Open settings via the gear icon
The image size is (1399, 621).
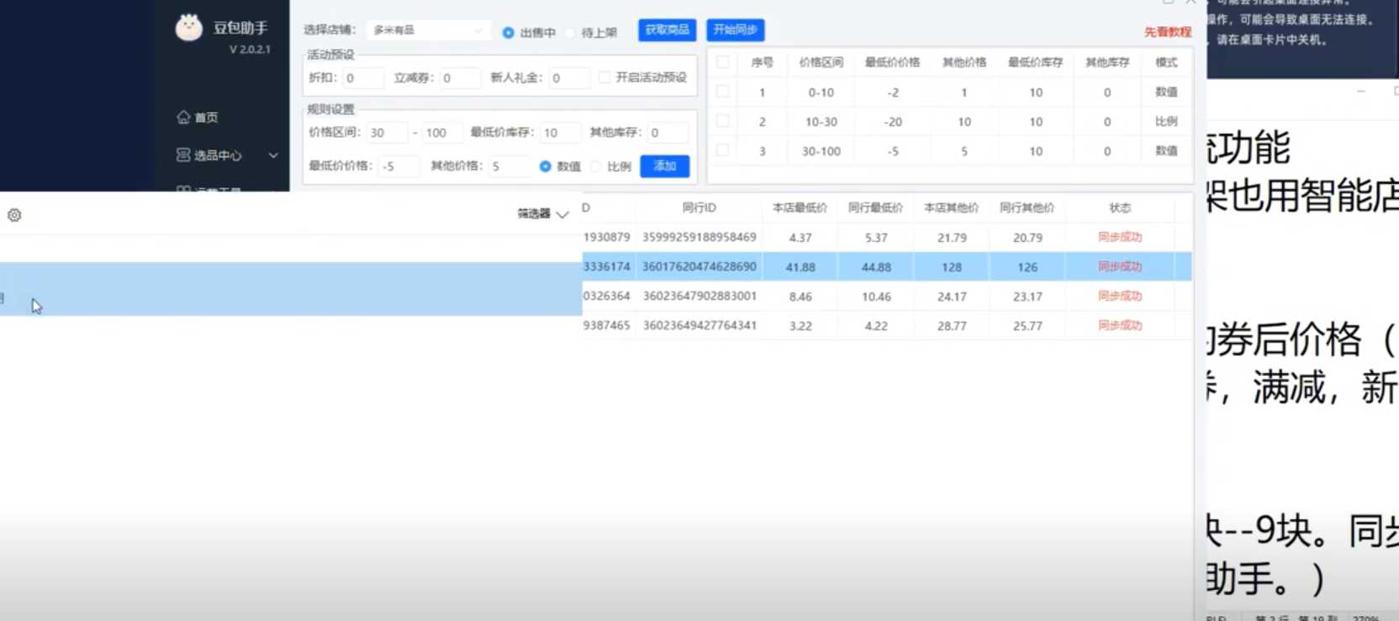click(14, 215)
